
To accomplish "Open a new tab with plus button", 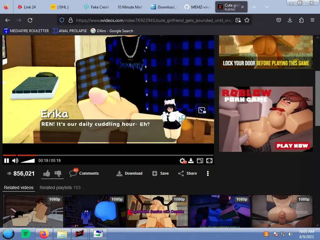I will tap(254, 7).
